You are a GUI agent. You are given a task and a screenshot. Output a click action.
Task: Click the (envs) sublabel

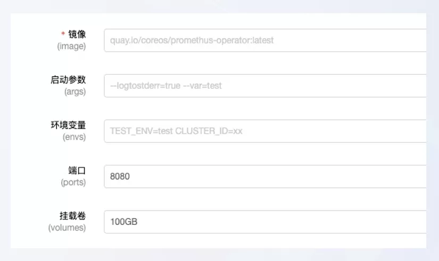(x=74, y=137)
